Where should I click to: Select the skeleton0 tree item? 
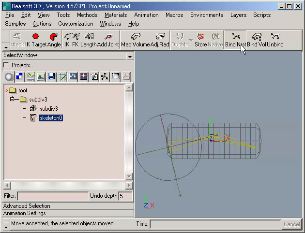51,118
